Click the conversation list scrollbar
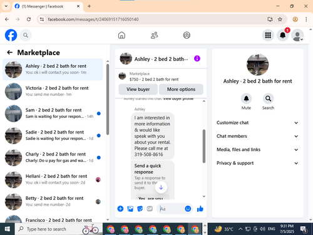Image resolution: width=313 pixels, height=235 pixels. pos(108,99)
